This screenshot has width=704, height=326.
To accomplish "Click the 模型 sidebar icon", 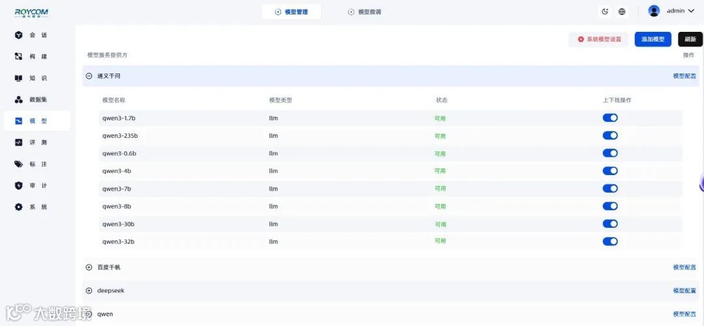I will (x=18, y=121).
